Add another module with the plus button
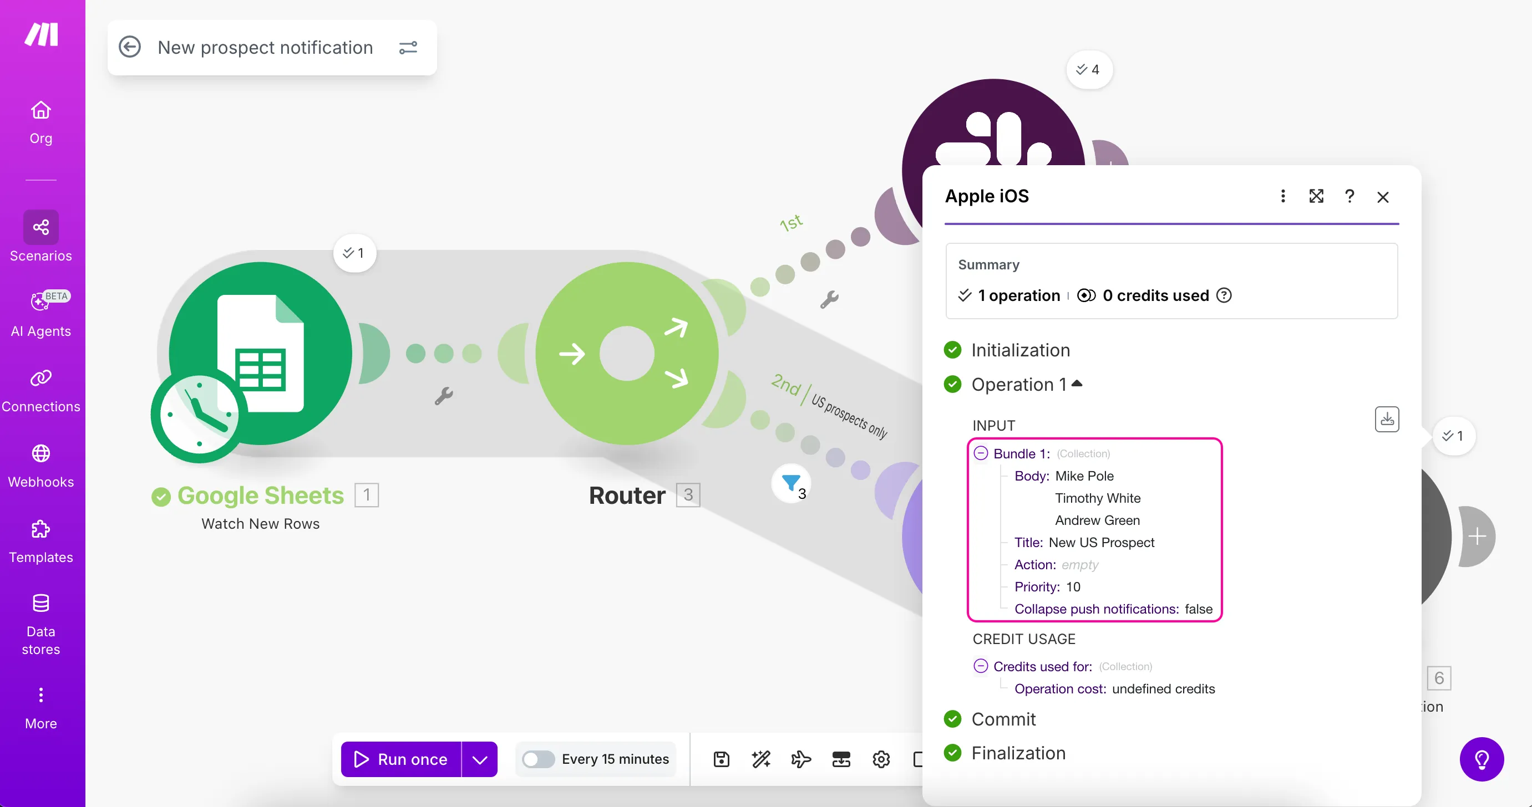This screenshot has height=807, width=1532. pyautogui.click(x=1477, y=537)
